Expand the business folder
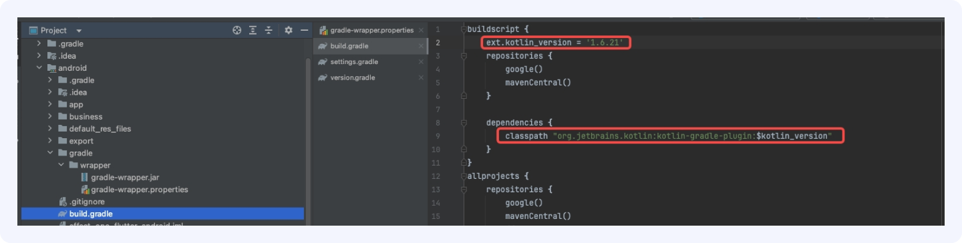This screenshot has width=962, height=243. pos(50,117)
